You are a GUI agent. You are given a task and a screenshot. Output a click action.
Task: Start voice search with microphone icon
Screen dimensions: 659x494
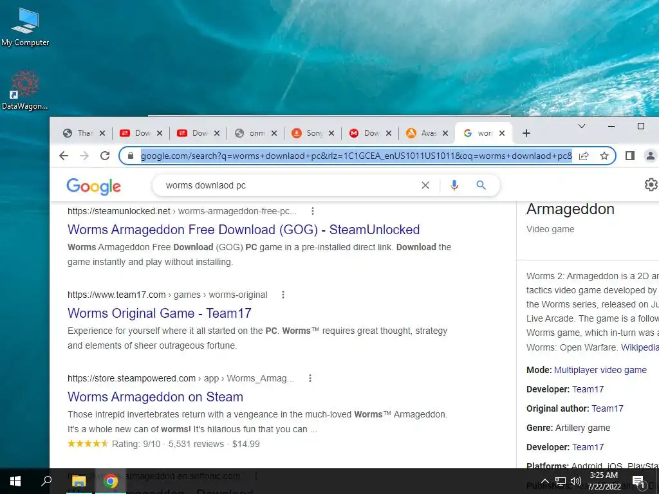pyautogui.click(x=454, y=185)
